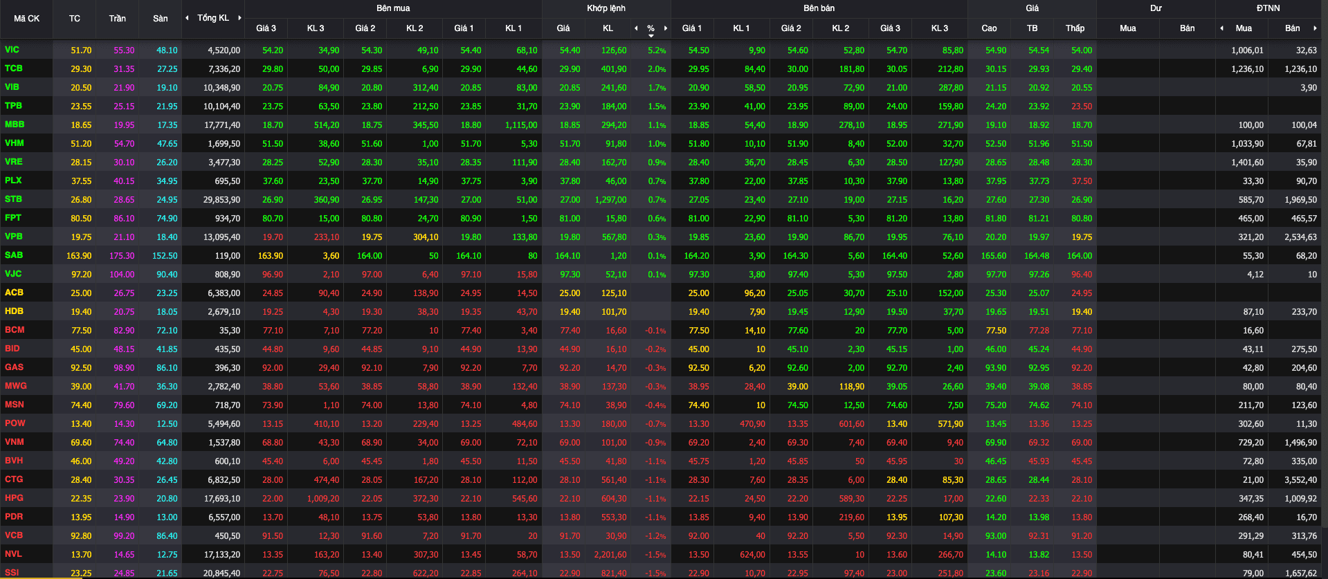Click the Bên mua group header
The image size is (1328, 579).
click(x=393, y=8)
